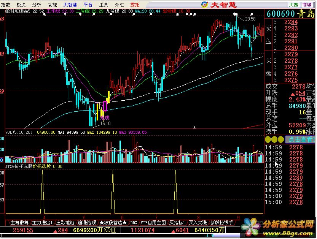Click the first yellow circle indicator
This screenshot has width=317, height=239.
[x=268, y=139]
